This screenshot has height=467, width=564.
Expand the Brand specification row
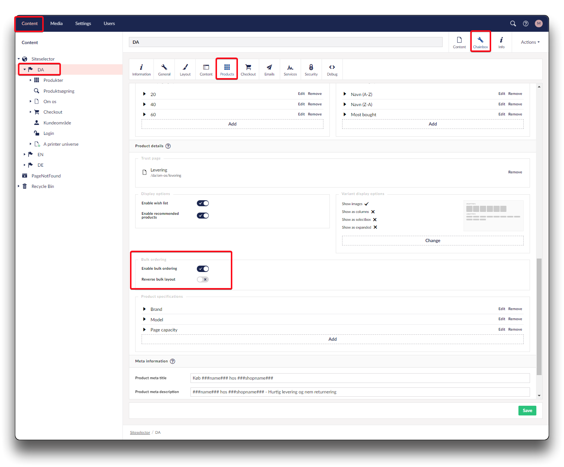[x=145, y=309]
